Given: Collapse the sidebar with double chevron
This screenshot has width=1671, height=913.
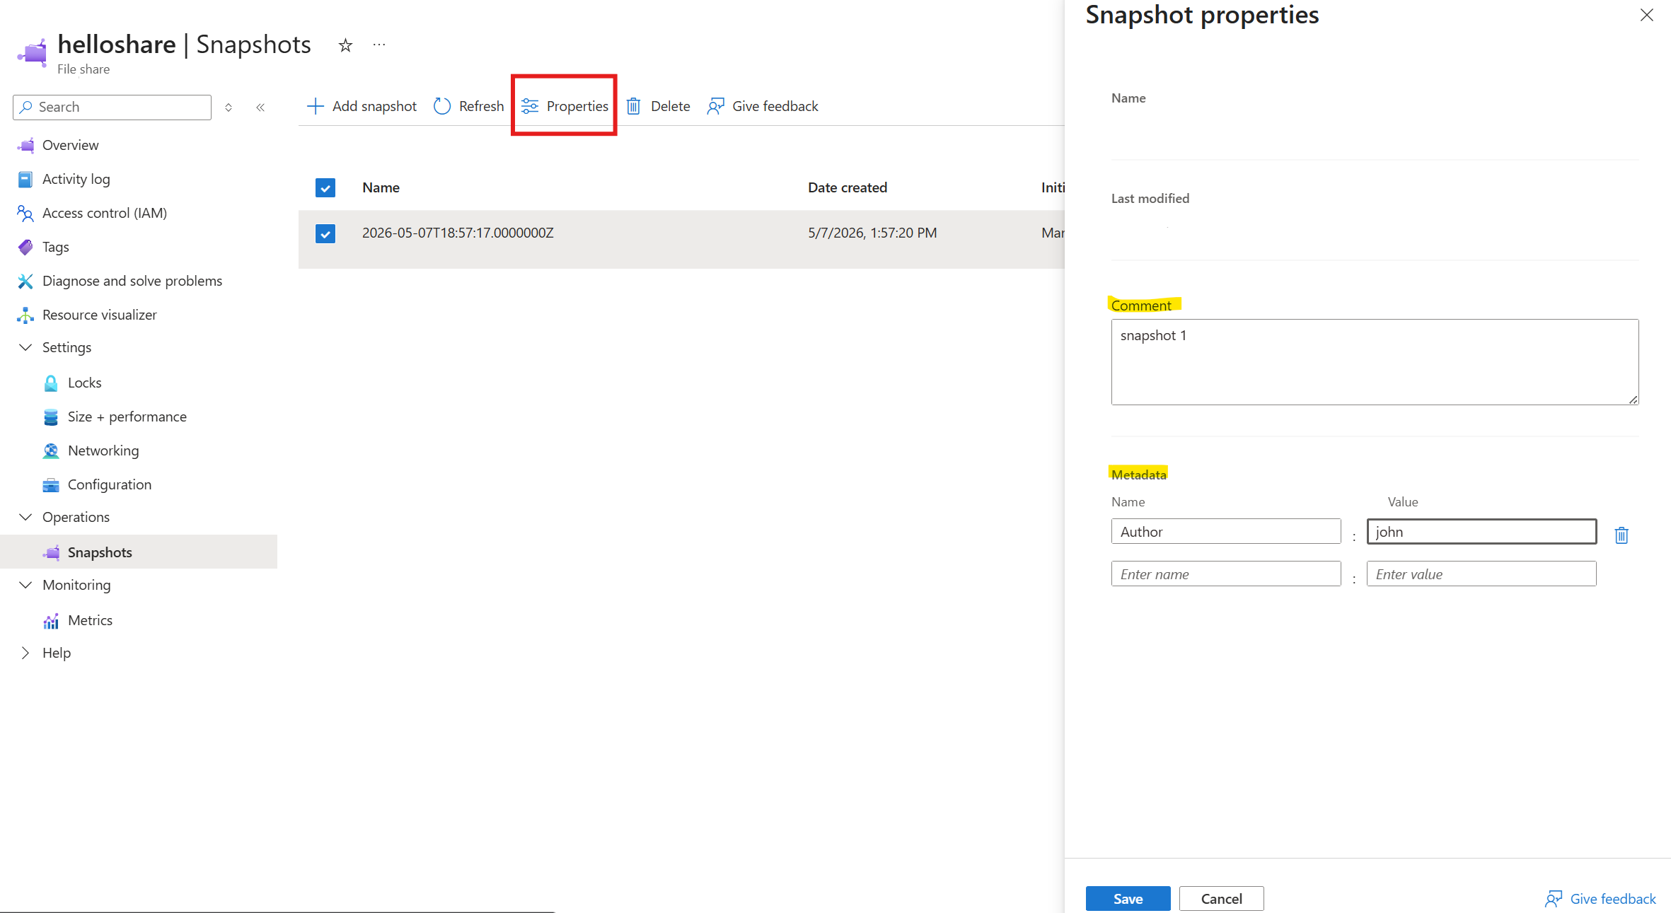Looking at the screenshot, I should point(260,107).
